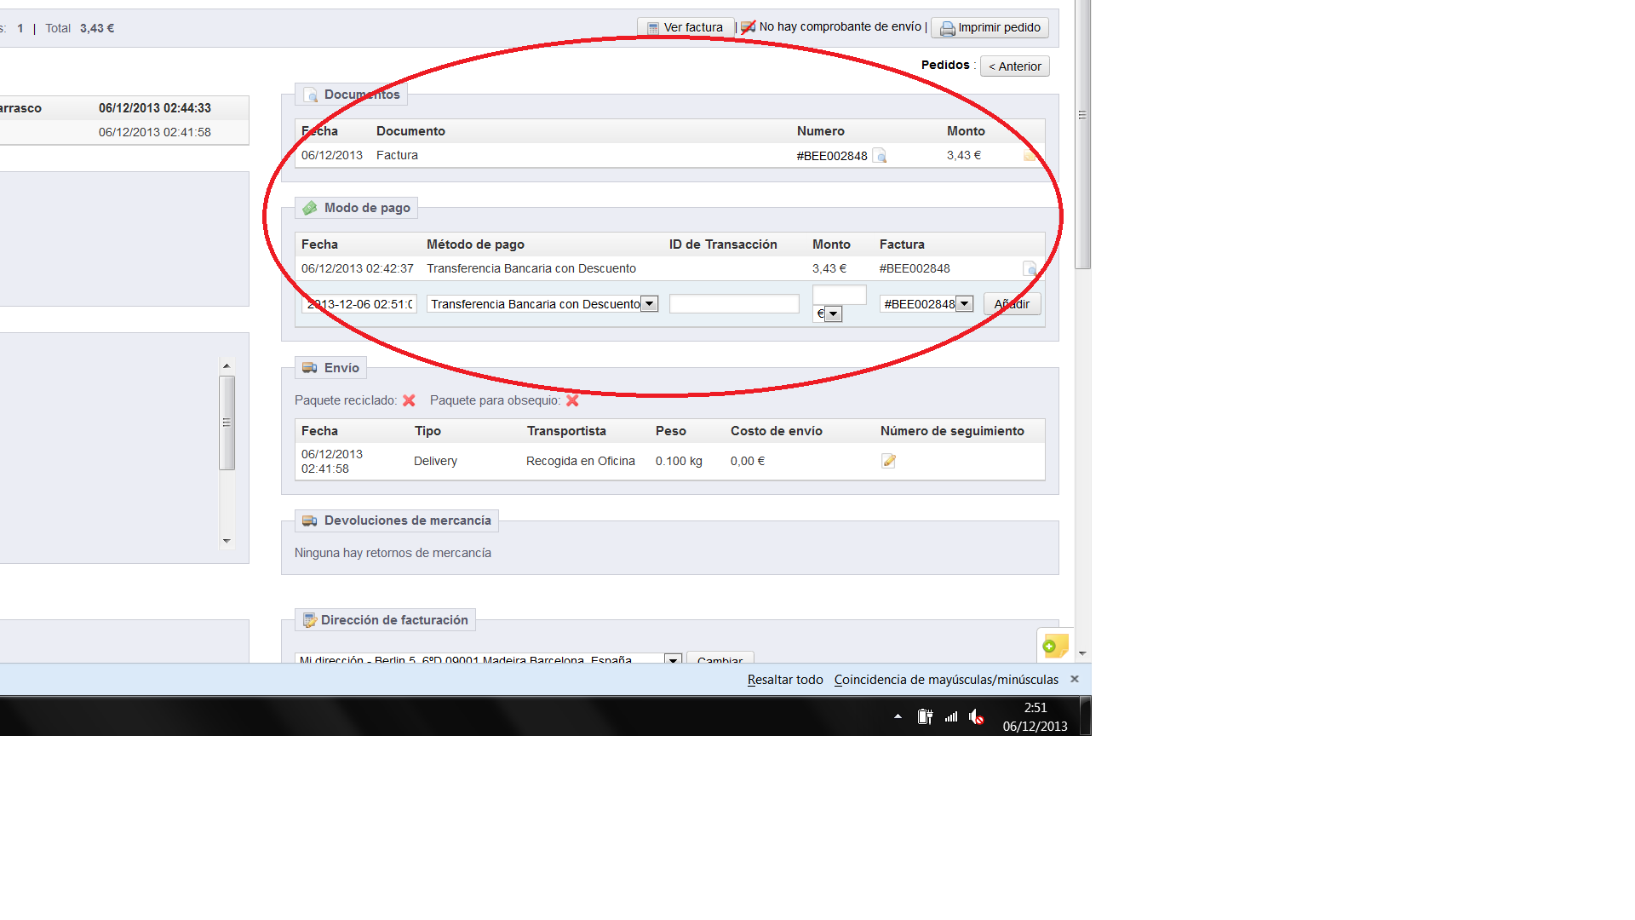Click the Costo de envío column header

pyautogui.click(x=777, y=431)
